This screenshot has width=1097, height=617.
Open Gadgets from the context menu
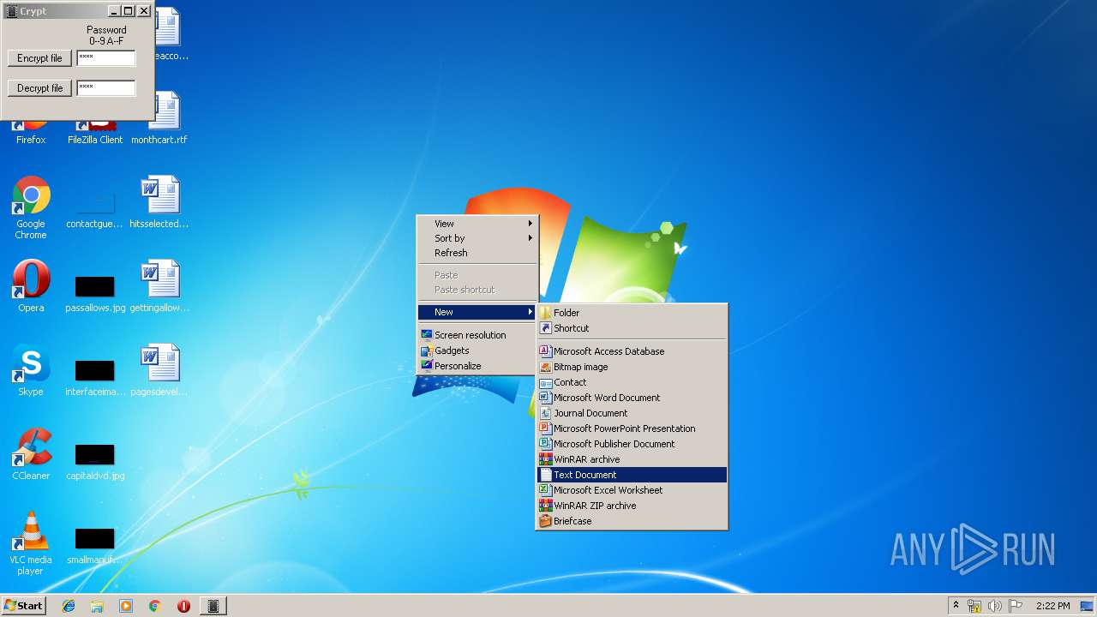477,350
